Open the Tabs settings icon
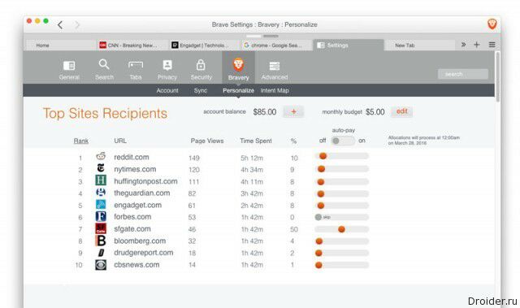 coord(136,65)
